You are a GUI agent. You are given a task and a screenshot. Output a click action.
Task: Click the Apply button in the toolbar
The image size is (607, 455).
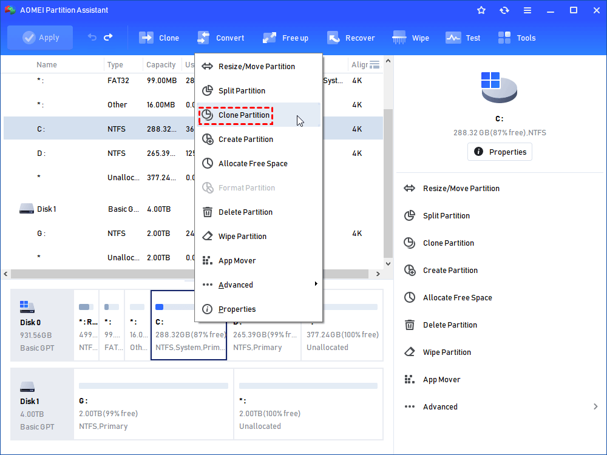tap(40, 38)
